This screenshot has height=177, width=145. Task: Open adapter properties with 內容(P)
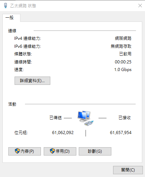[25, 151]
